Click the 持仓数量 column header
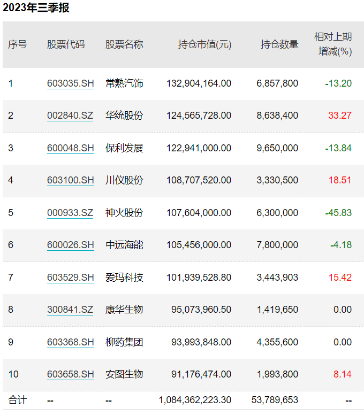Screen dimensions: 364x416 tap(279, 44)
